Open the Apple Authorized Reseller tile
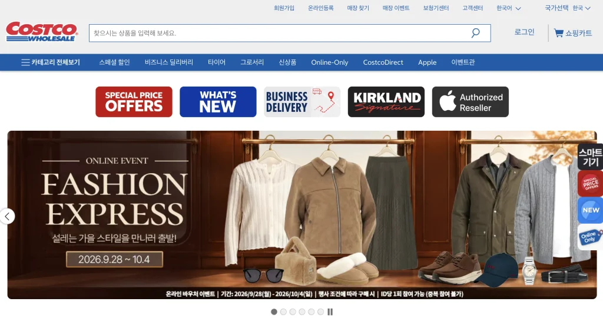 point(471,102)
